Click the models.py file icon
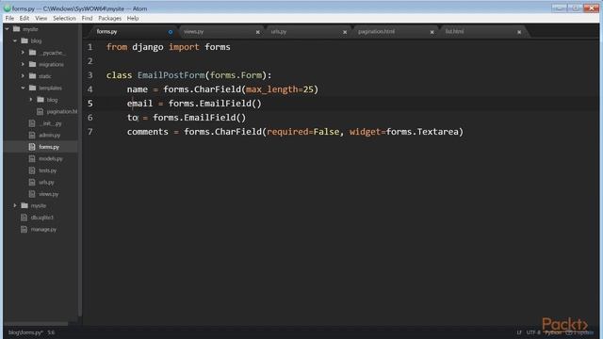This screenshot has width=603, height=339. pos(32,159)
